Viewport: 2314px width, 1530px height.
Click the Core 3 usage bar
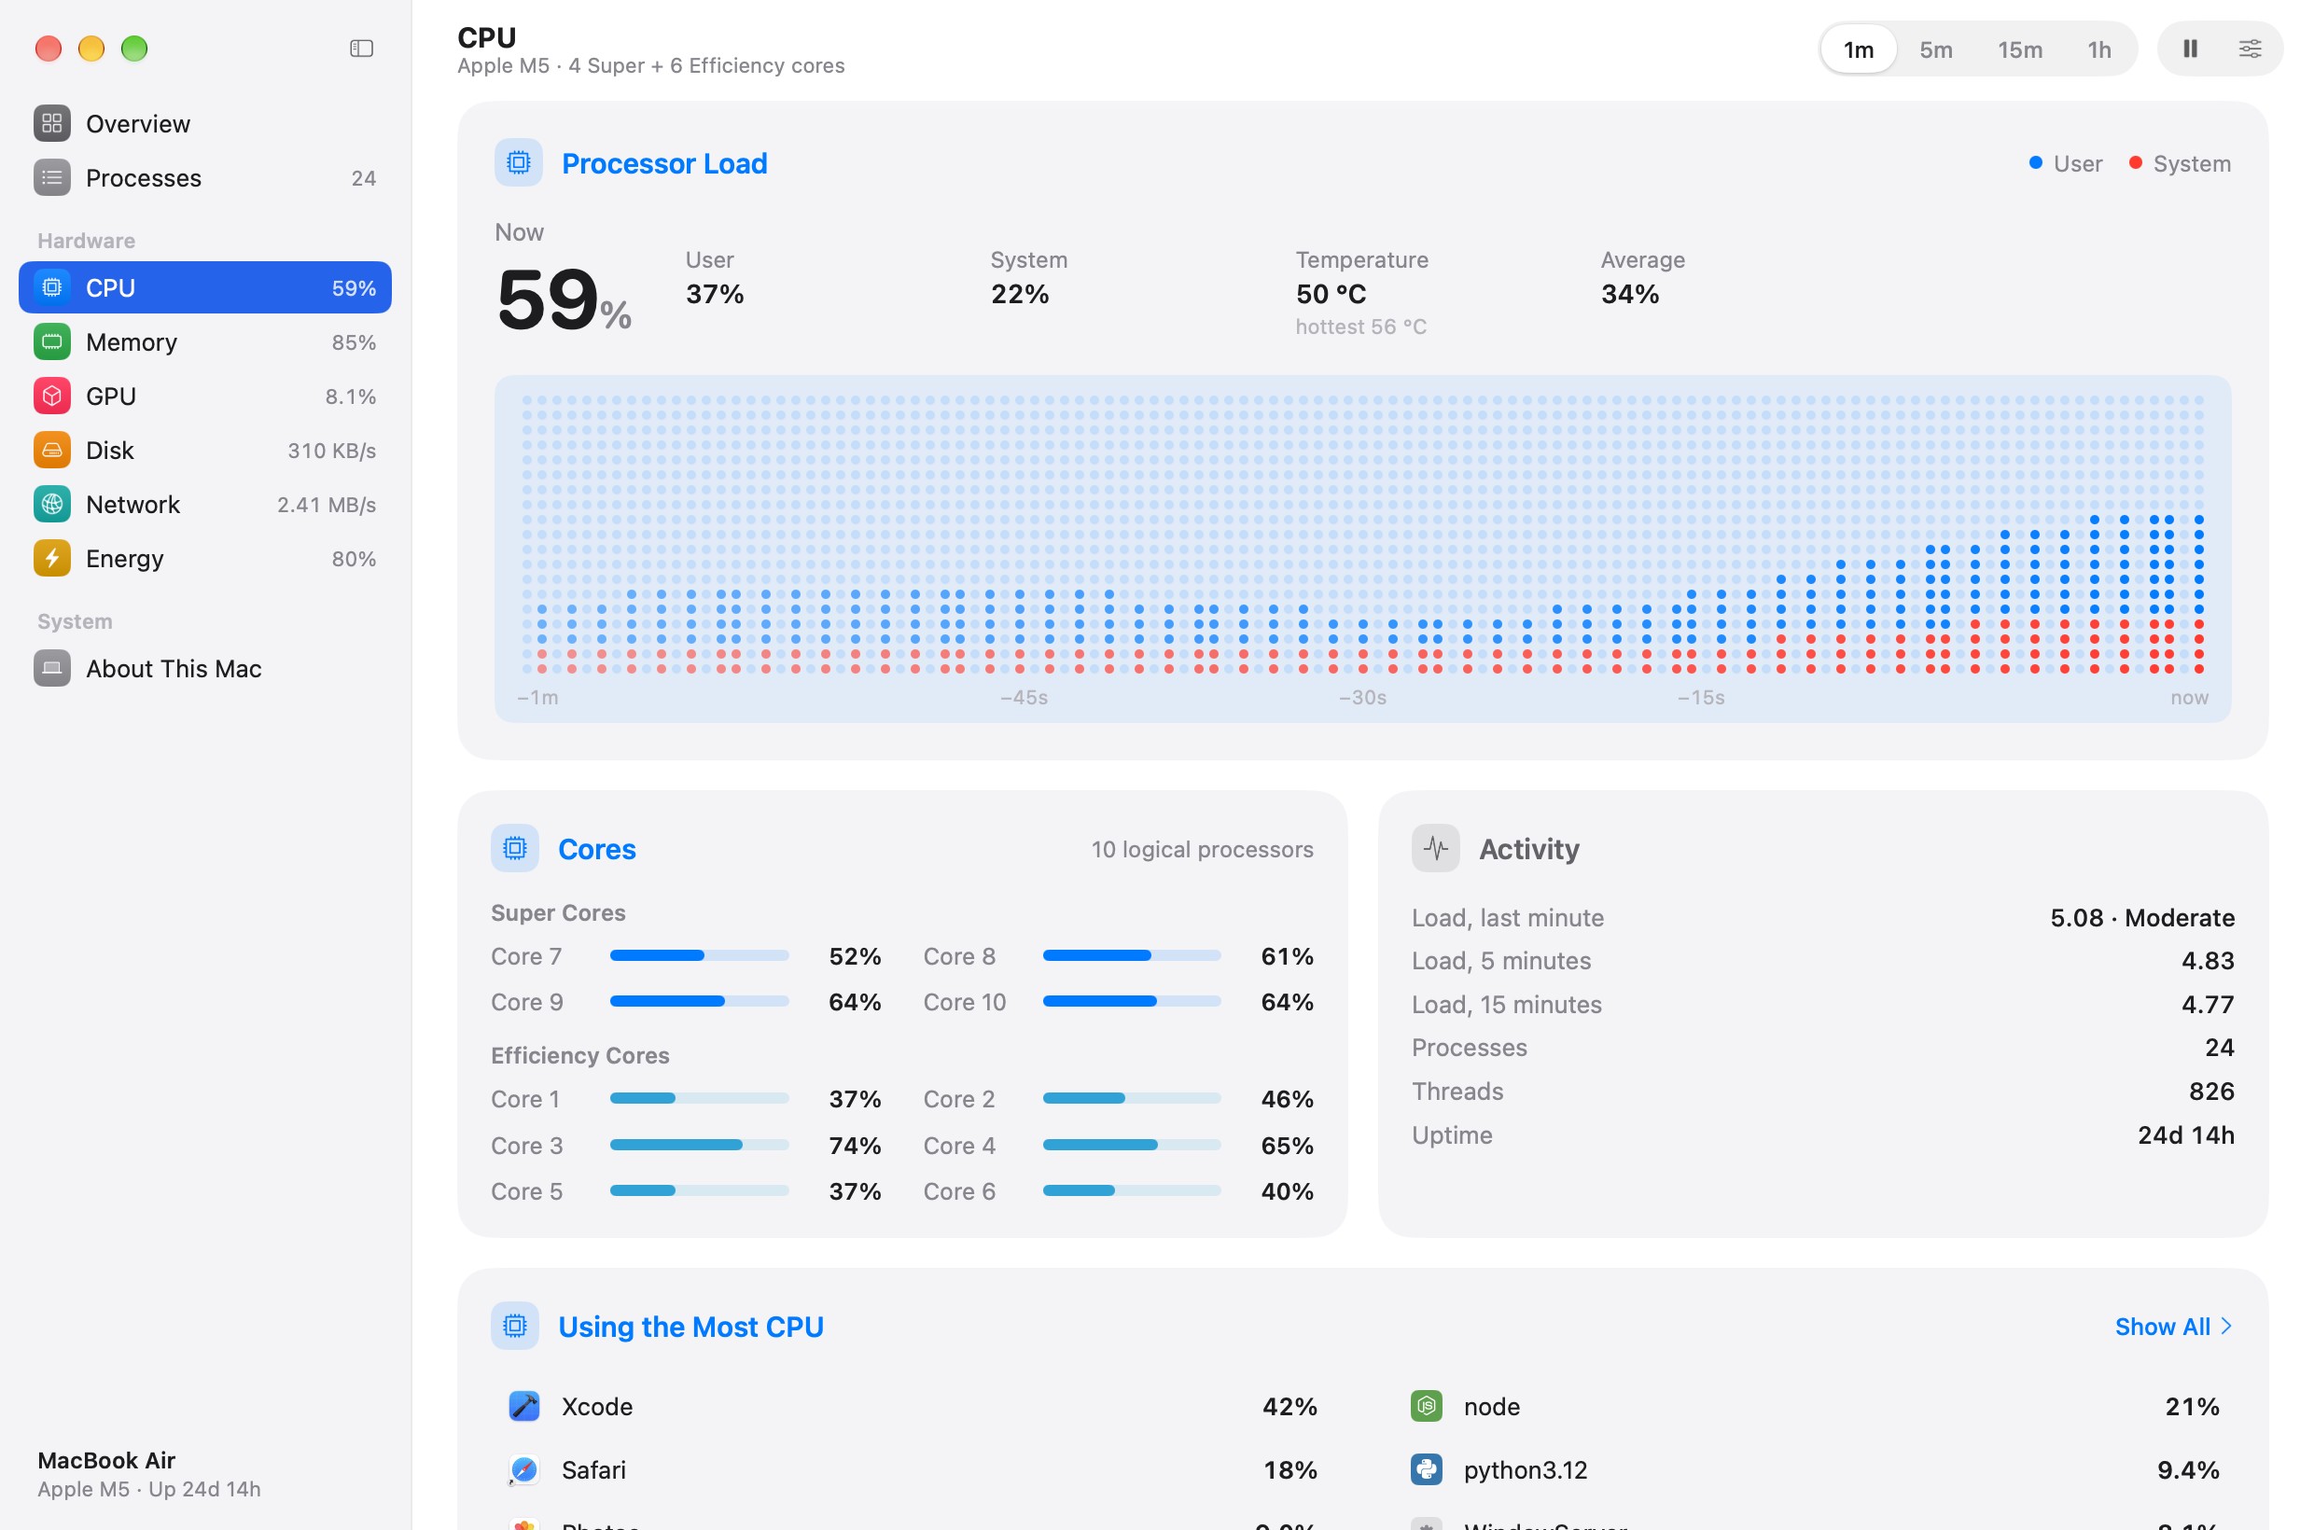(x=699, y=1145)
